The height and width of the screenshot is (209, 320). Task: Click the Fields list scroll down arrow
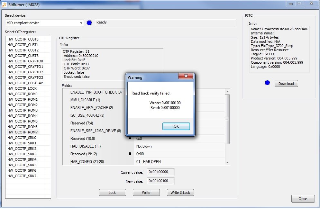(x=227, y=163)
